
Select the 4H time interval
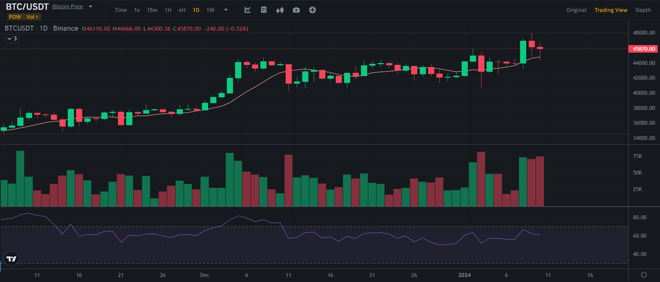pyautogui.click(x=182, y=10)
